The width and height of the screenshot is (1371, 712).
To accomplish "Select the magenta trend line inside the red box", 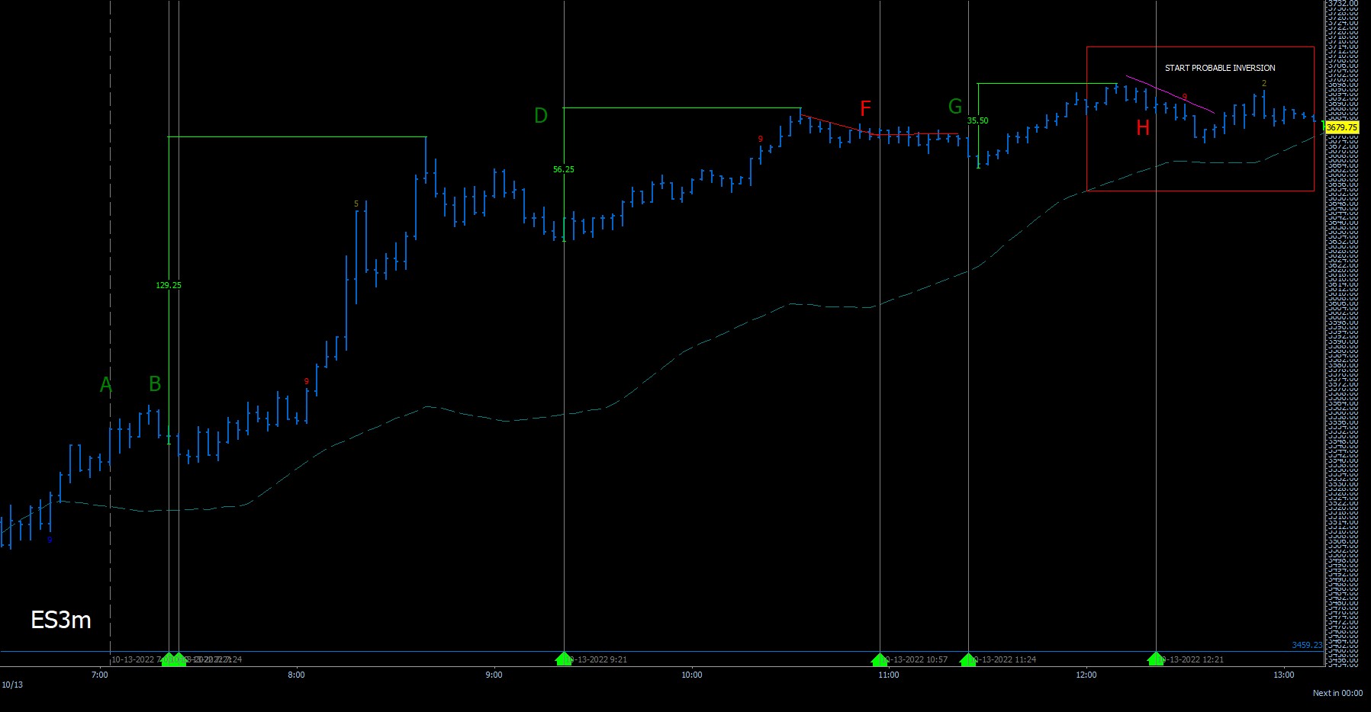I will tap(1170, 95).
